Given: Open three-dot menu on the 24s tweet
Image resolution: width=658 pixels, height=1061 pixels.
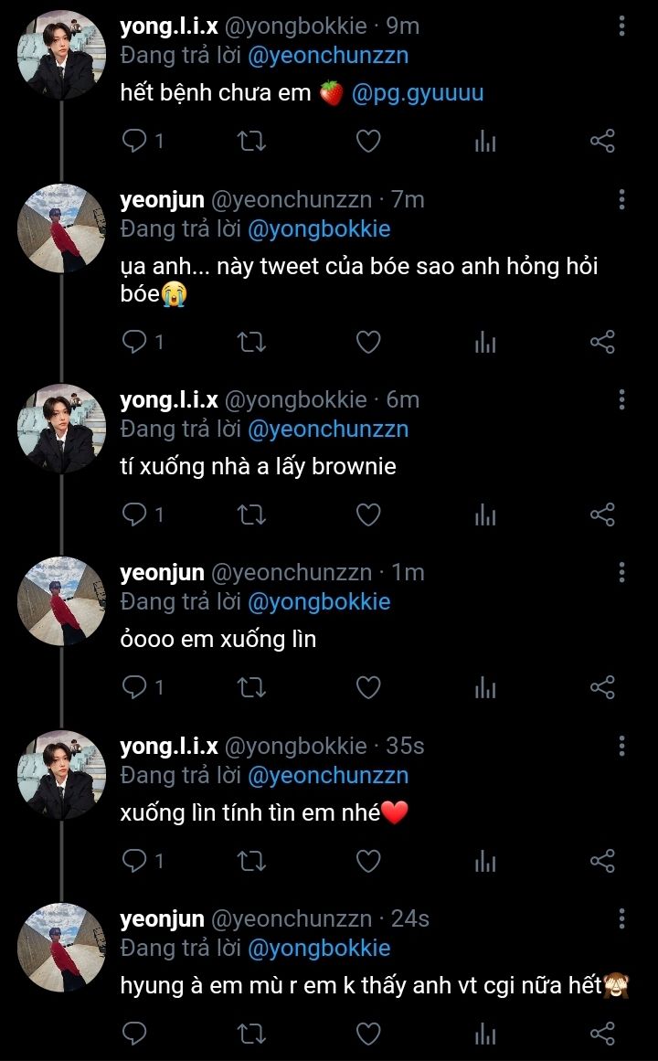Looking at the screenshot, I should point(621,918).
